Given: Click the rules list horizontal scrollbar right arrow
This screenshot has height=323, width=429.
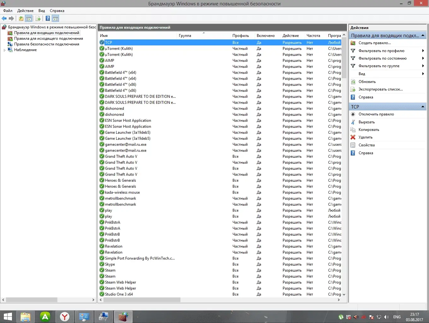Looking at the screenshot, I should pos(339,300).
